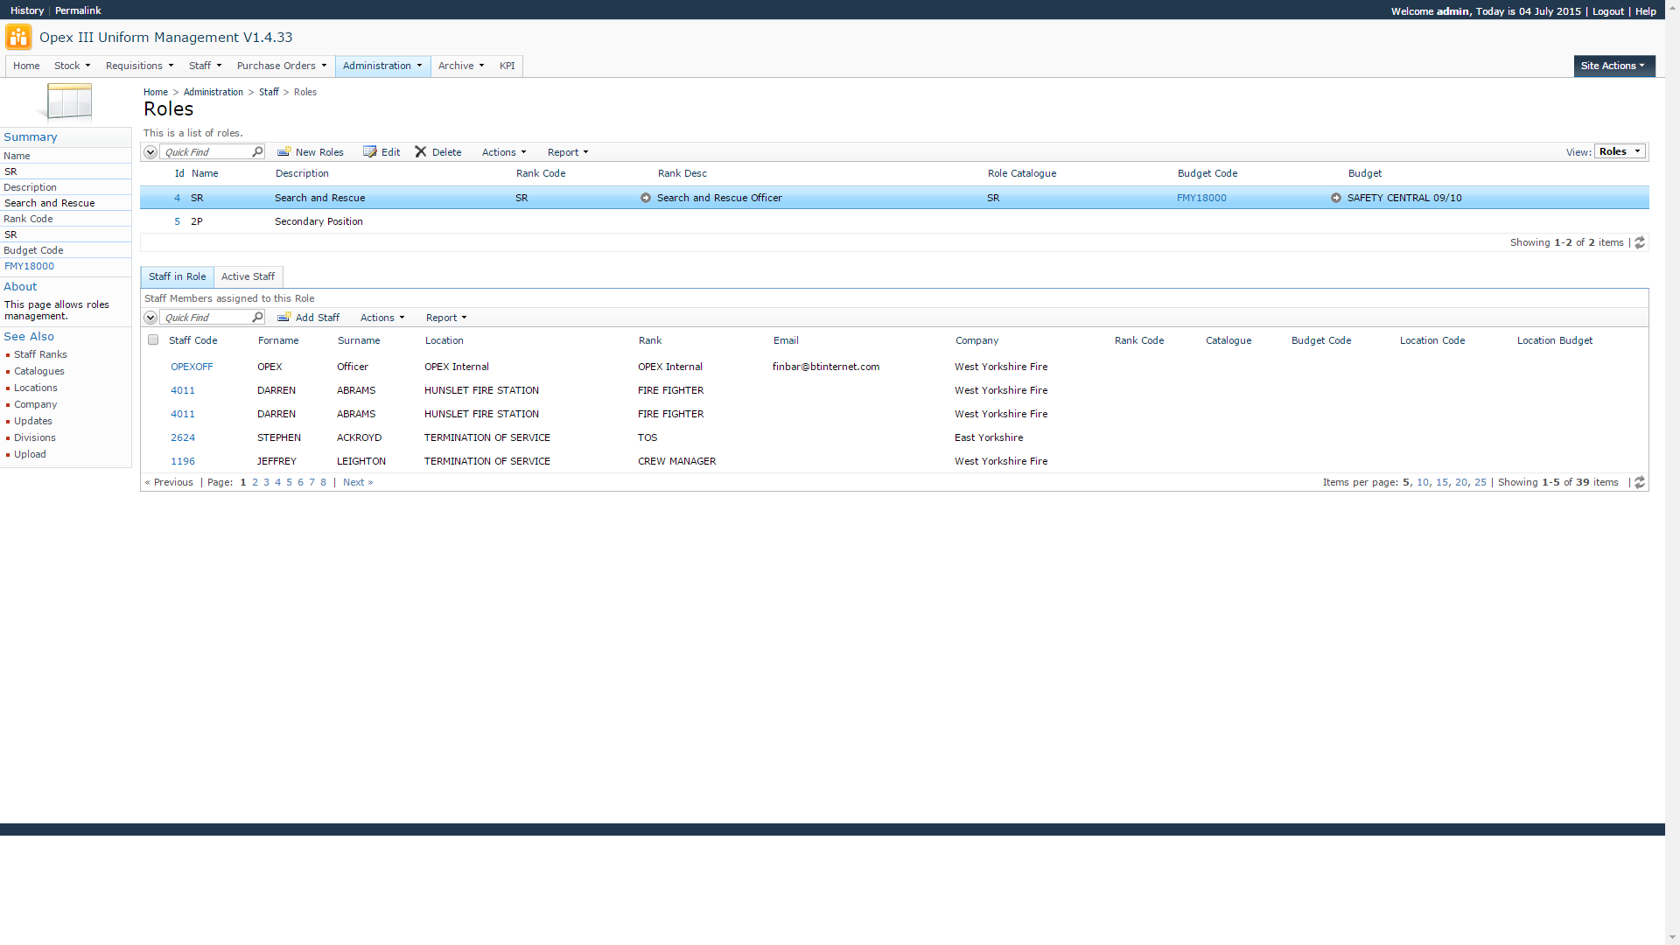Open the Roles view dropdown
This screenshot has width=1680, height=945.
tap(1620, 151)
